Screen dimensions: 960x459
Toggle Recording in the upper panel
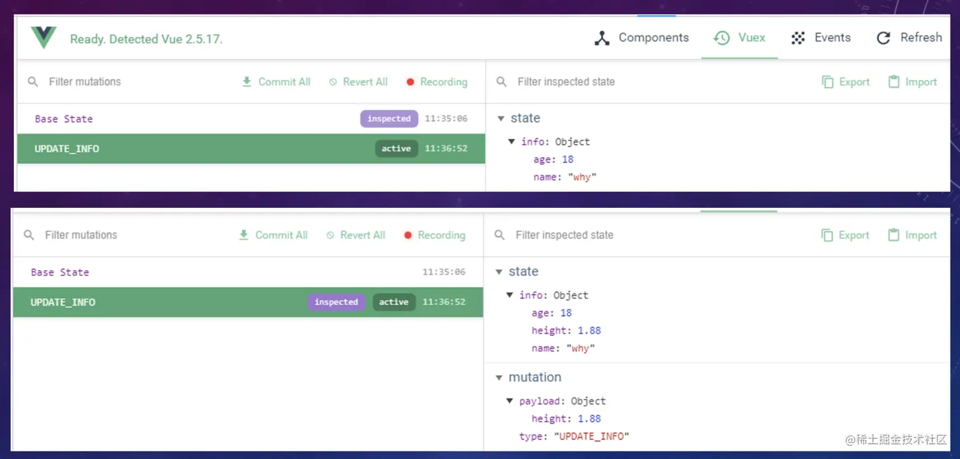[x=437, y=82]
